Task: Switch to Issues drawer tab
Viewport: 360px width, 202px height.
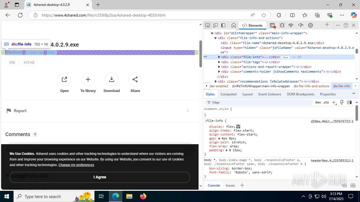Action: tap(230, 185)
